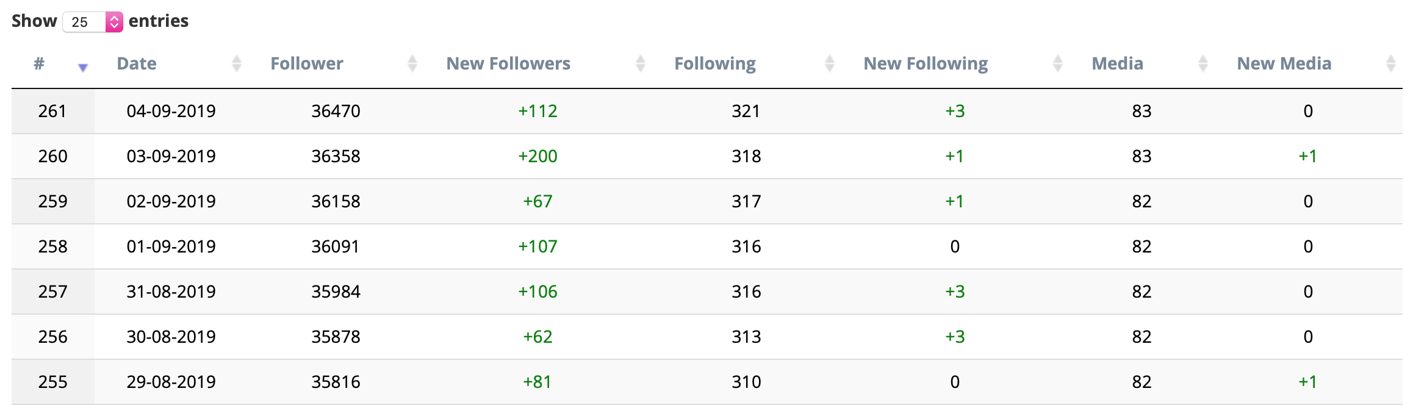Viewport: 1413px width, 405px height.
Task: Select row 257 dated 31-08-2019
Action: [x=706, y=292]
